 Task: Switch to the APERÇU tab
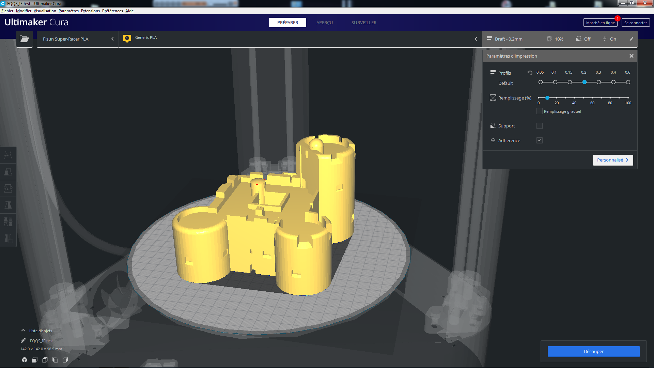(325, 22)
